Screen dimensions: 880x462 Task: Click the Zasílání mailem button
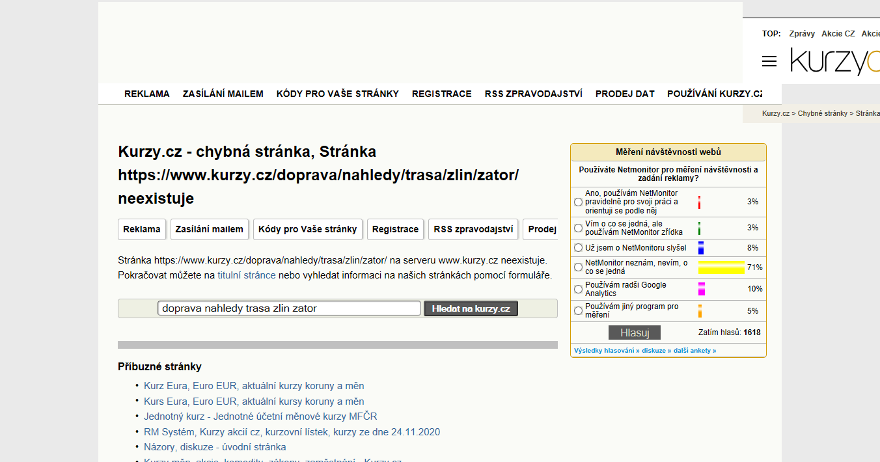pyautogui.click(x=210, y=229)
